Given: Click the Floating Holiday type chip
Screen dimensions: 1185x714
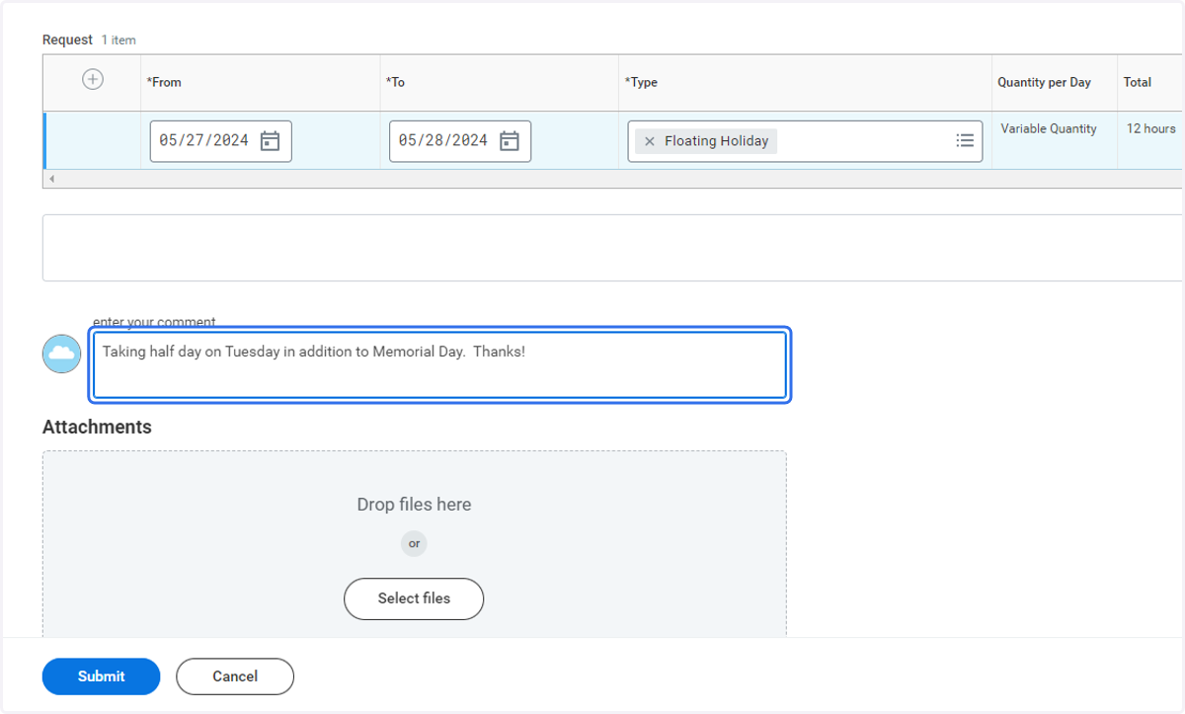Looking at the screenshot, I should (x=706, y=141).
